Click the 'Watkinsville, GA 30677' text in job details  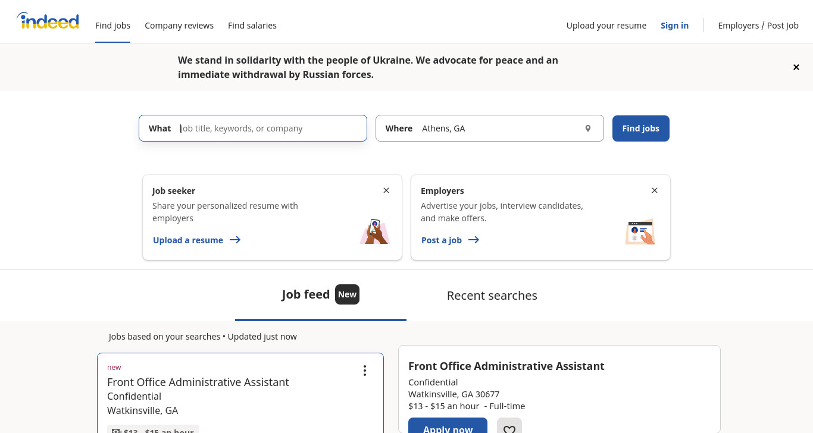click(454, 394)
